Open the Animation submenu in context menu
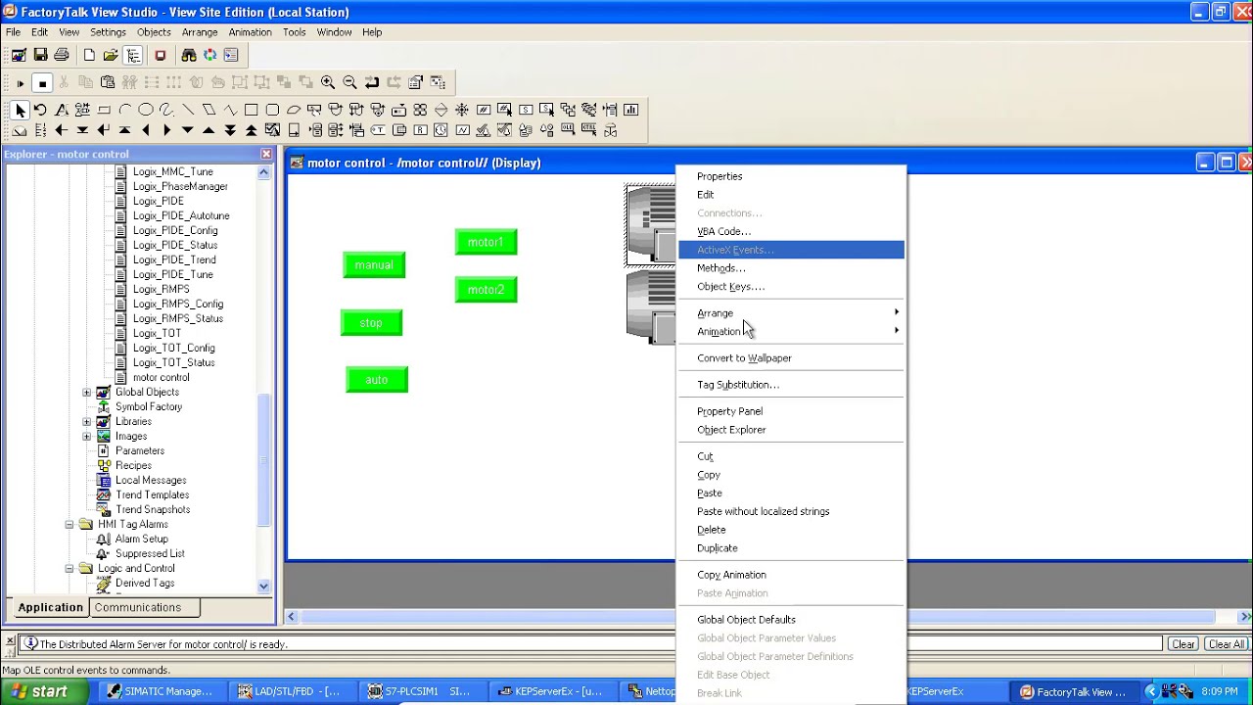 click(x=791, y=331)
